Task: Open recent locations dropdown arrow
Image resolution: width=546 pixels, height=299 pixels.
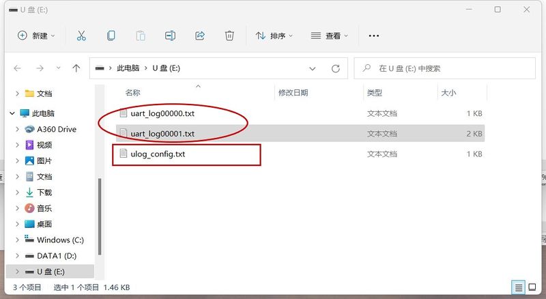Action: [x=58, y=68]
